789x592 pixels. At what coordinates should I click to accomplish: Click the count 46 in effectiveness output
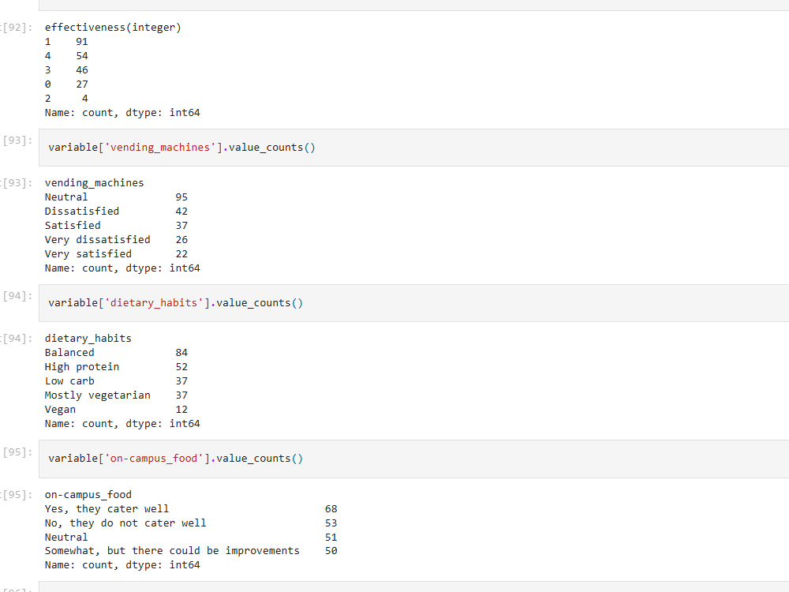82,70
